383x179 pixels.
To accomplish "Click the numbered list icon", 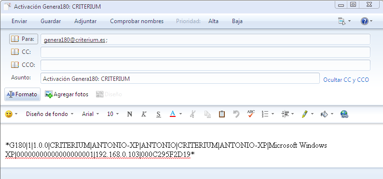I will (265, 114).
